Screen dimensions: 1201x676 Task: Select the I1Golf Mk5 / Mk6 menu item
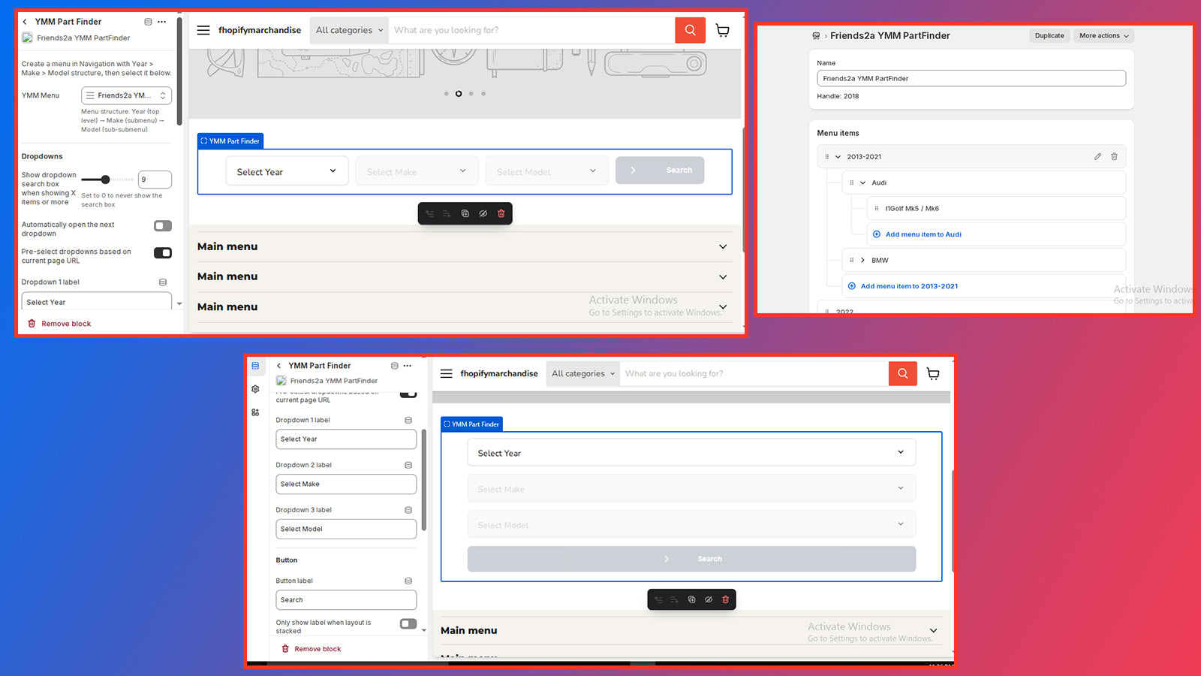(911, 209)
